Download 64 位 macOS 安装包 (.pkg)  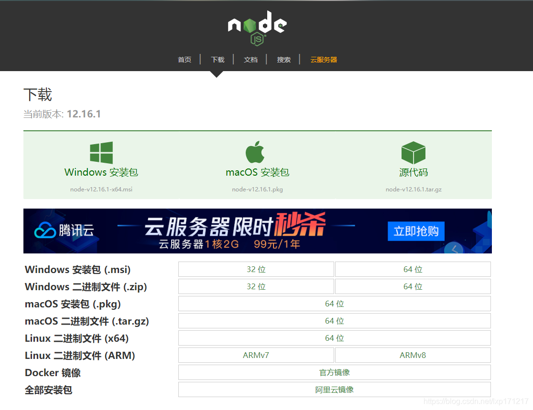click(335, 304)
